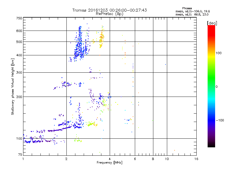Click the 'mean, sd,X: 86.8, 23.0' line
This screenshot has height=173, width=231.
click(192, 14)
